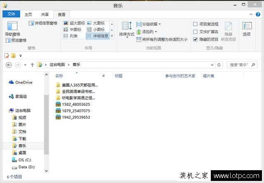
Task: Open 添加列 add columns dropdown
Action: pos(146,32)
